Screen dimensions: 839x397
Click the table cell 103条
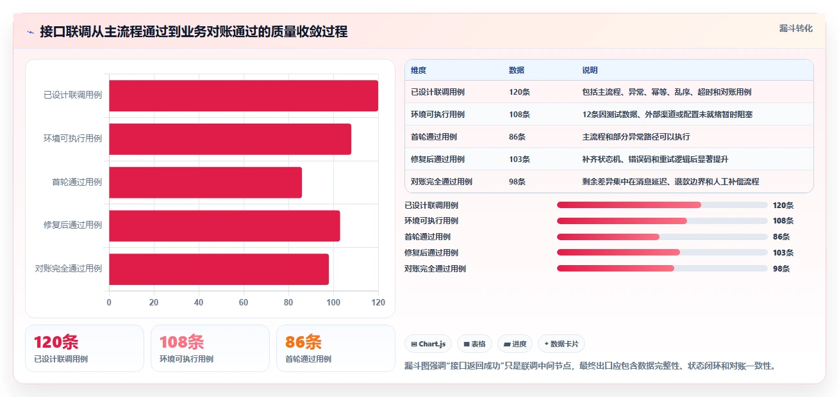[x=519, y=159]
